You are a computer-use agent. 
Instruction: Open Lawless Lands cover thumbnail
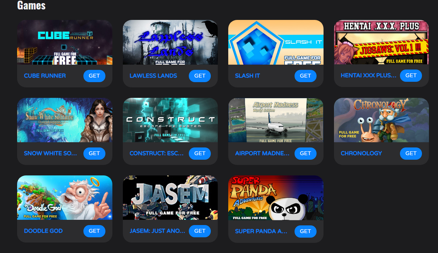[170, 42]
